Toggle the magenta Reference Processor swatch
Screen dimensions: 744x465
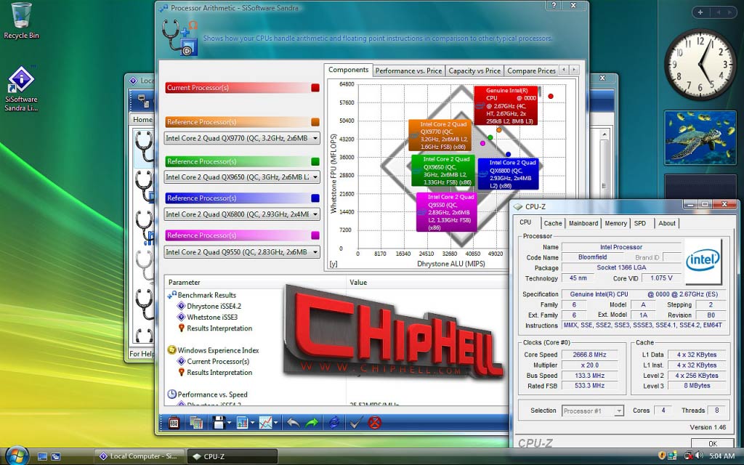tap(315, 235)
